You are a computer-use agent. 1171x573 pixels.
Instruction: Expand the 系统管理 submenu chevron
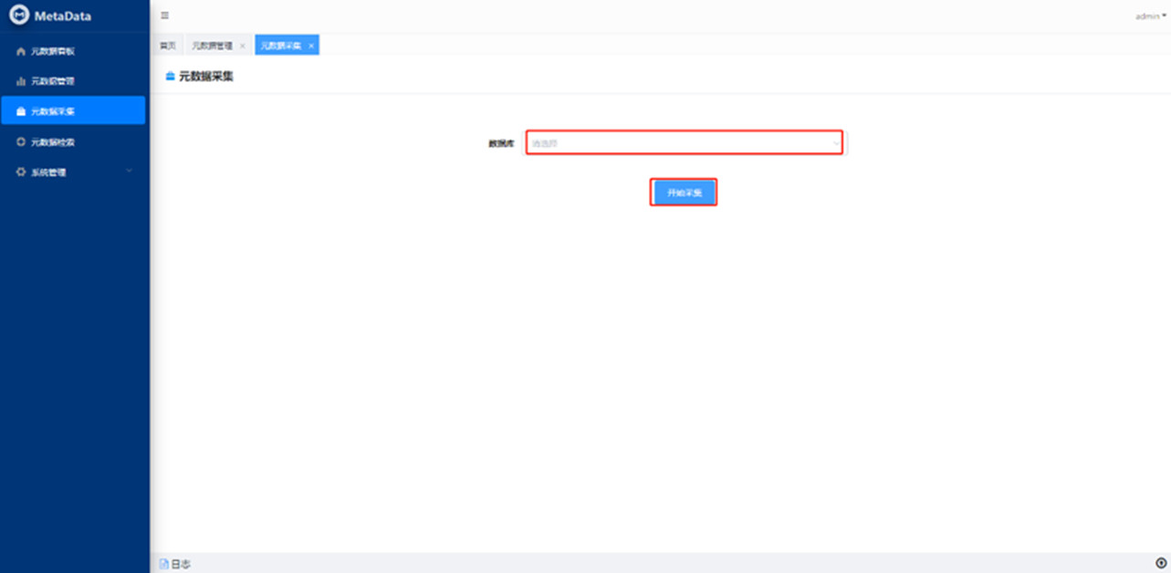coord(129,172)
